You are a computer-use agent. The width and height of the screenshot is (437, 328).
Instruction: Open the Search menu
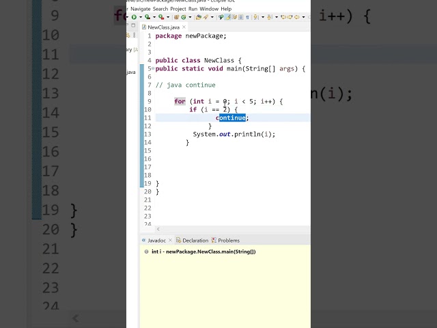[160, 9]
